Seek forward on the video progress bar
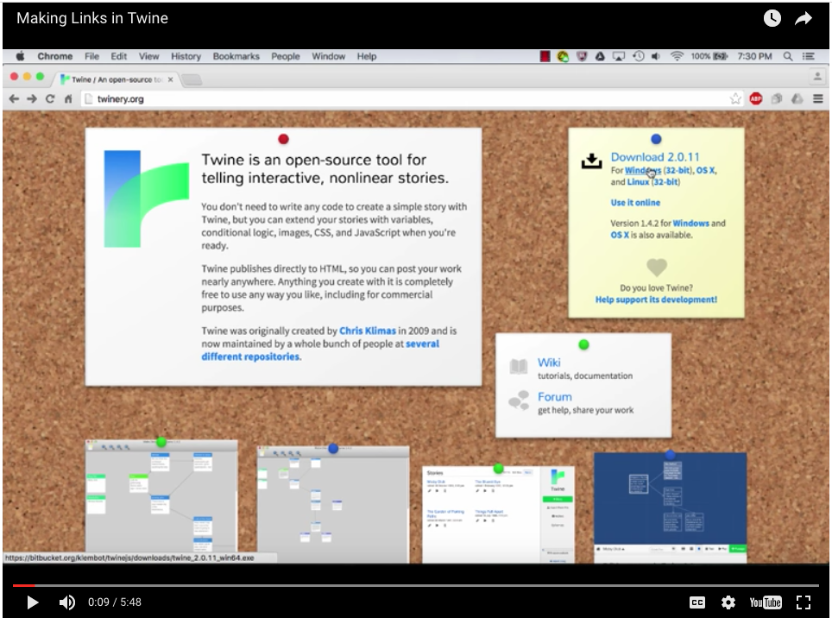This screenshot has width=832, height=618. (432, 584)
